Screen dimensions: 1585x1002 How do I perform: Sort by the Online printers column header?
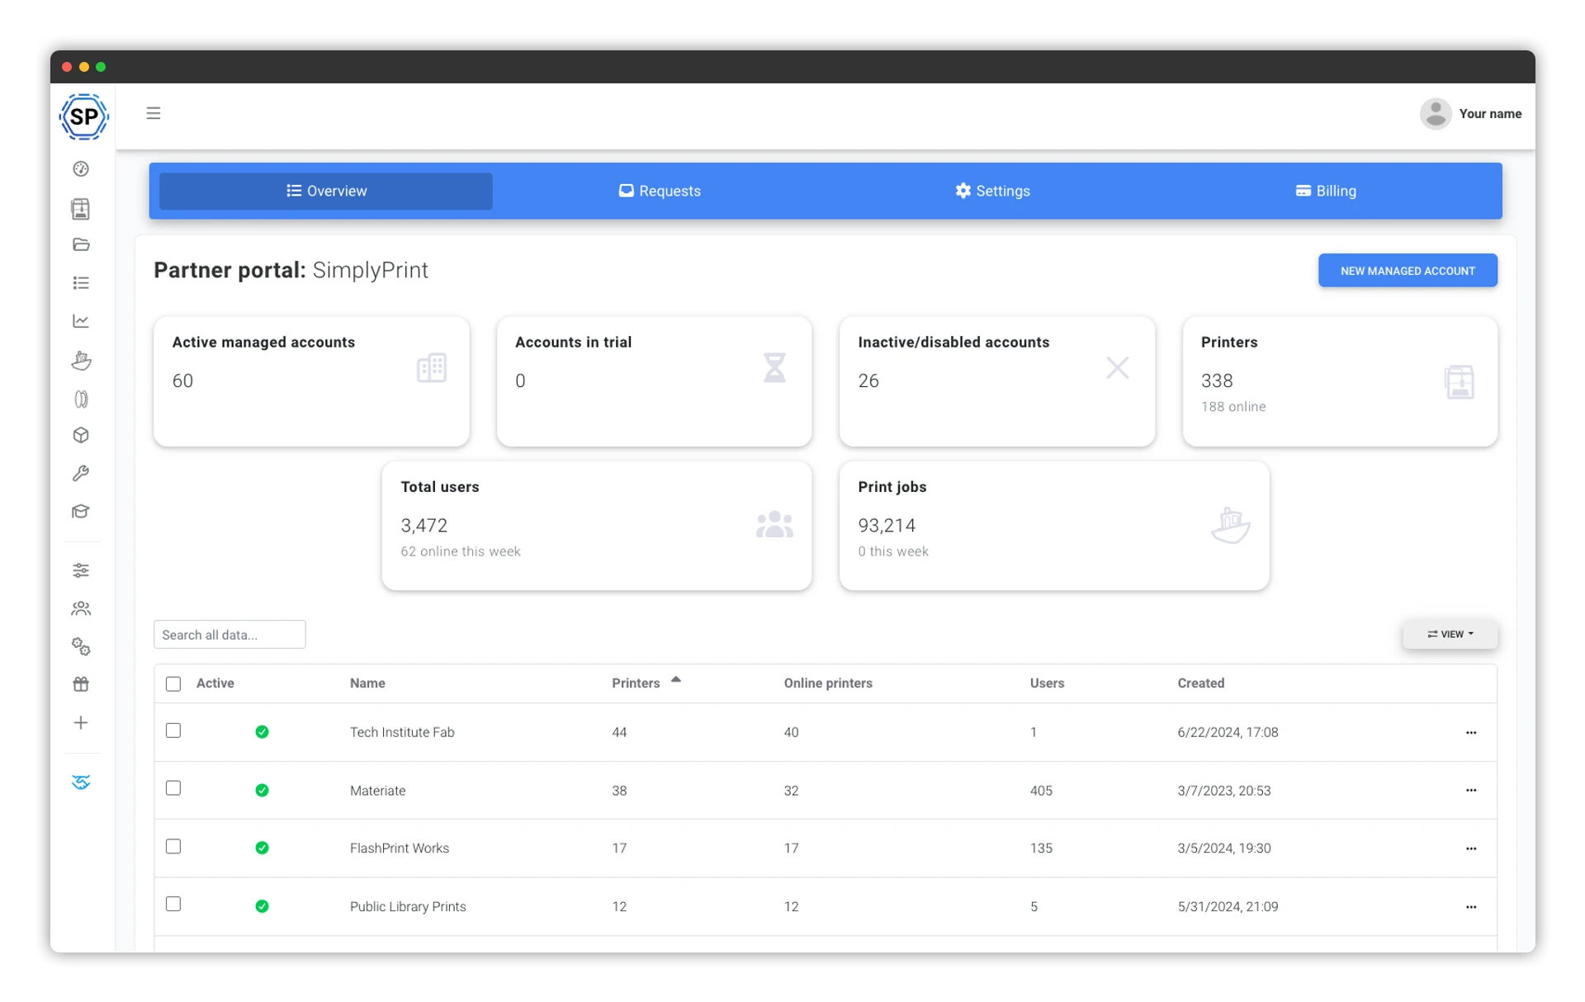pos(828,683)
